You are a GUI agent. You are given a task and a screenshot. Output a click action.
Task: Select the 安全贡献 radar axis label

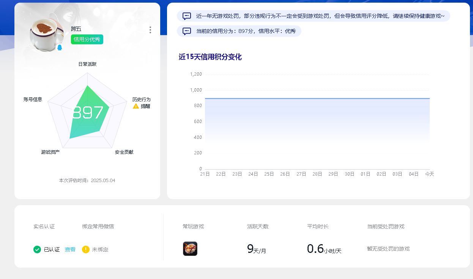pos(124,152)
